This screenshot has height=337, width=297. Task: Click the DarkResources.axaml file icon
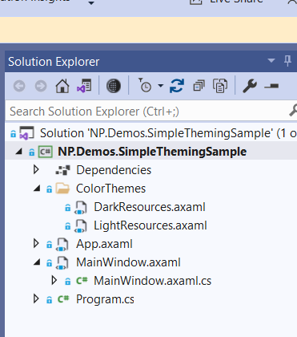(x=81, y=208)
